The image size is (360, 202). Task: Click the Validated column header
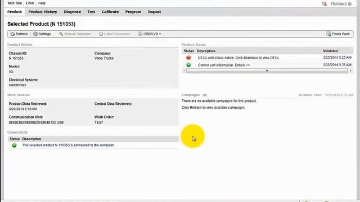(330, 51)
